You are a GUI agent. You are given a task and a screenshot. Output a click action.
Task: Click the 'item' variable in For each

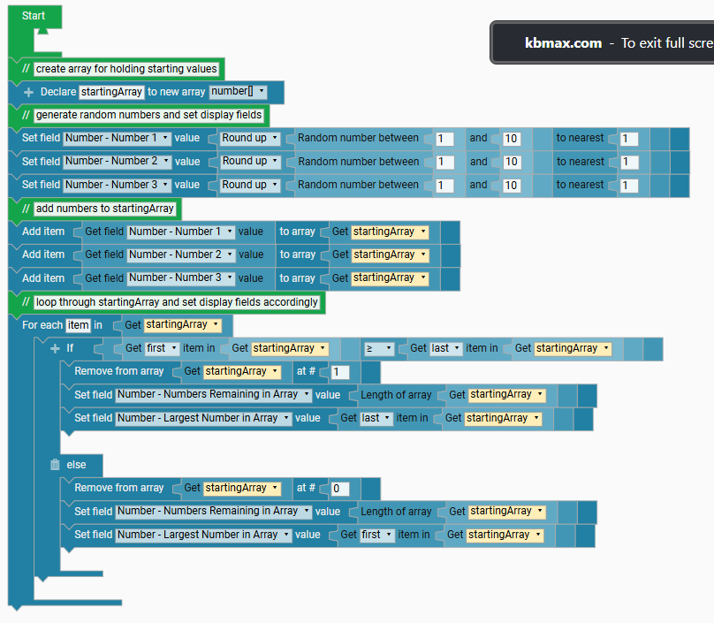pos(79,325)
